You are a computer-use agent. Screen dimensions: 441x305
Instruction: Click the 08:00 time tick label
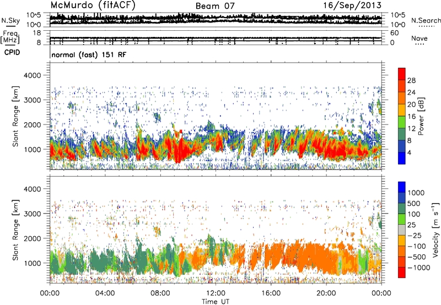160,293
